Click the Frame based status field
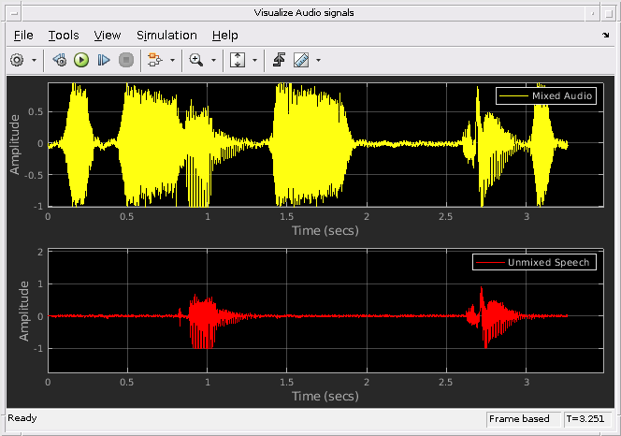The height and width of the screenshot is (436, 621). pos(523,419)
